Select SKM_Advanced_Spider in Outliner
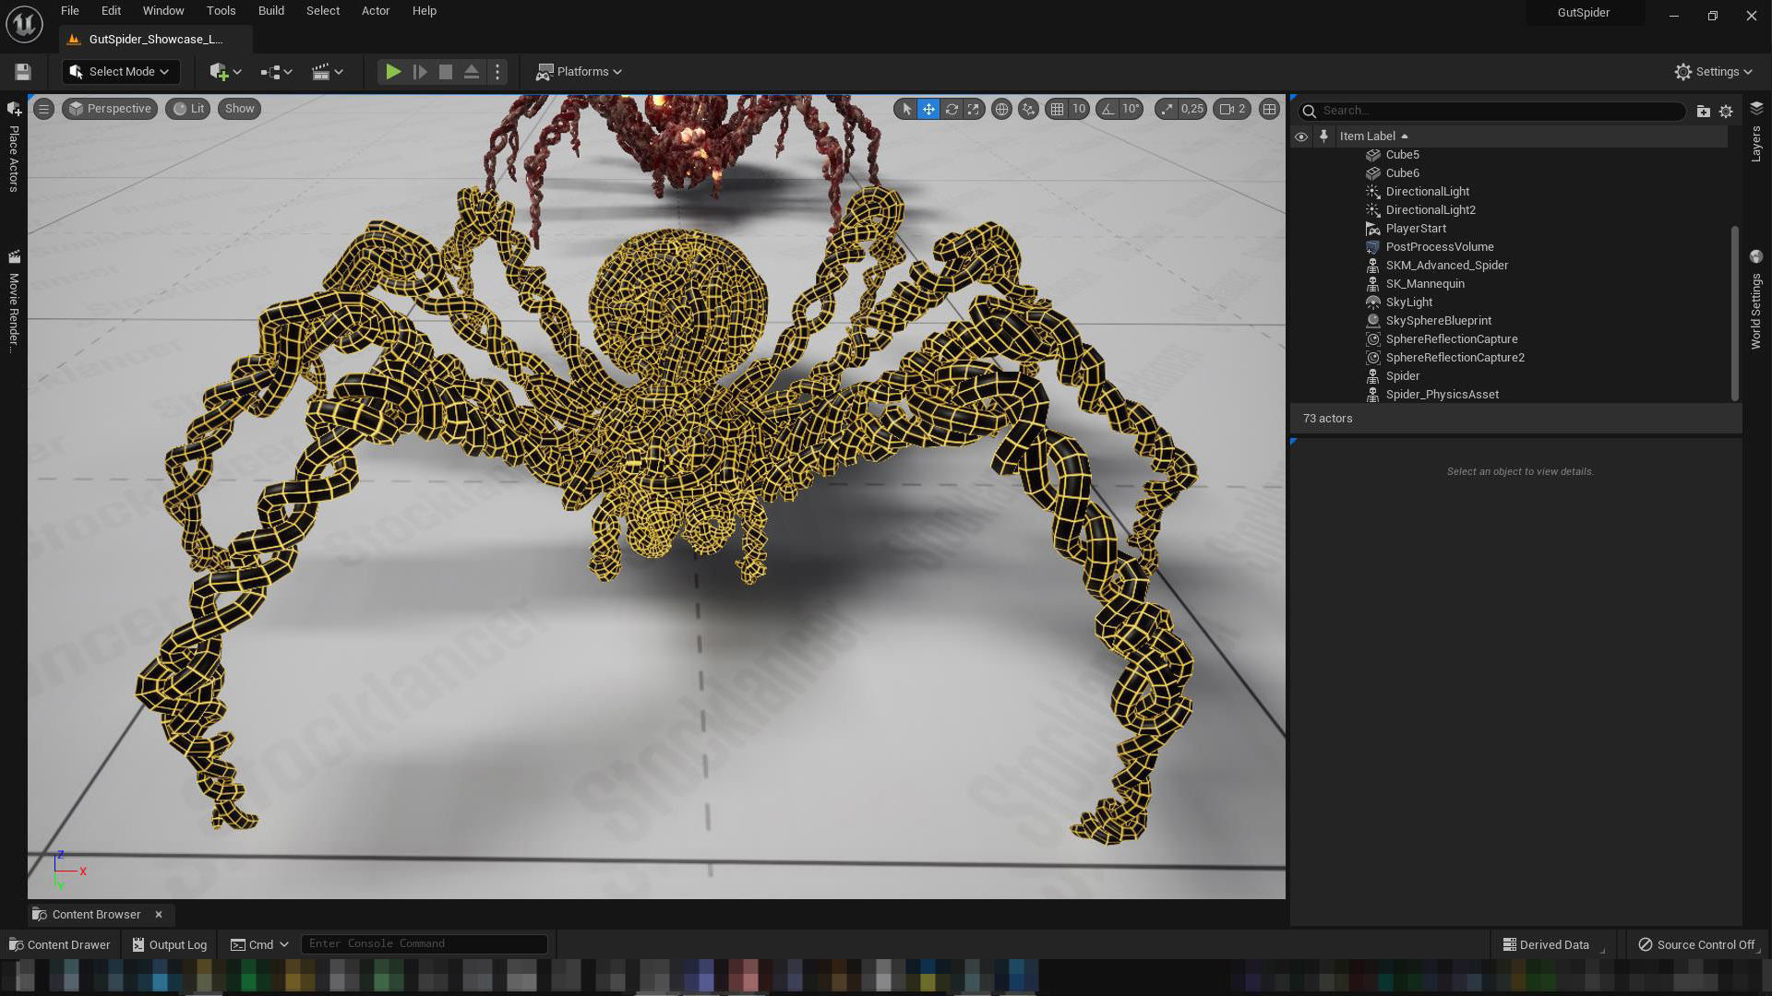This screenshot has height=996, width=1772. point(1447,266)
